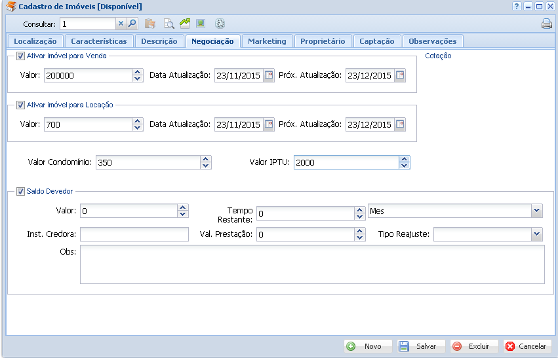Uncheck Ativar imóvel para Venda

point(21,56)
